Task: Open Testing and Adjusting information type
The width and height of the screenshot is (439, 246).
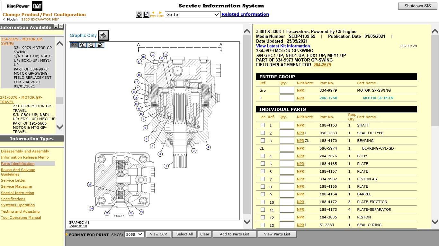Action: (x=20, y=211)
